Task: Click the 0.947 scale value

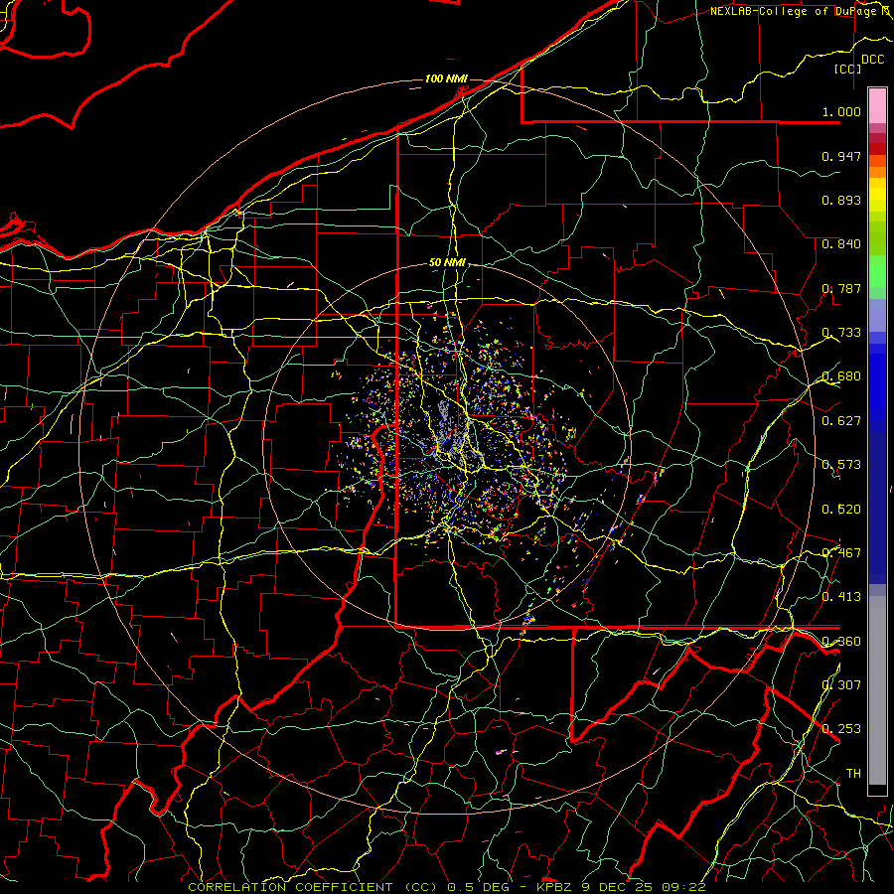Action: point(841,156)
